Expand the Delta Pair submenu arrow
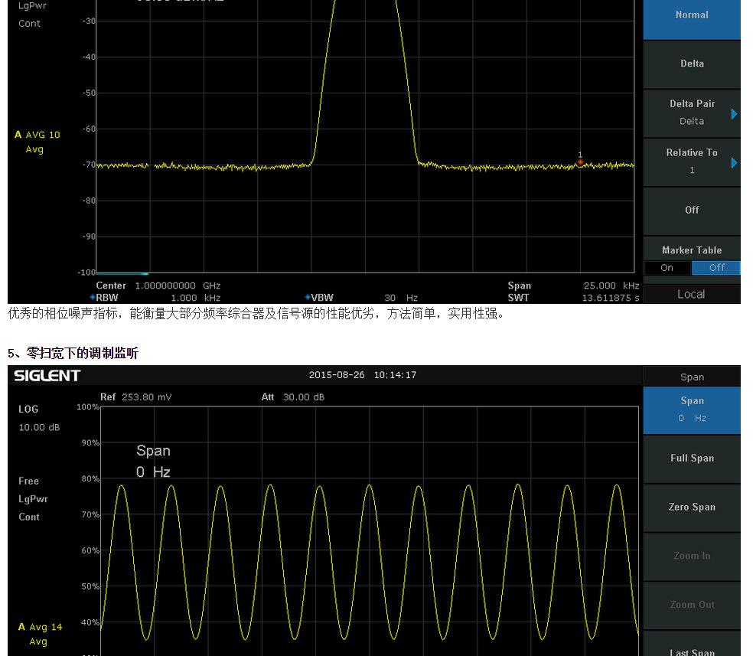 coord(734,114)
